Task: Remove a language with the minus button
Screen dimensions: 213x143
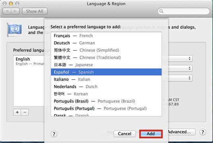Action: point(25,112)
